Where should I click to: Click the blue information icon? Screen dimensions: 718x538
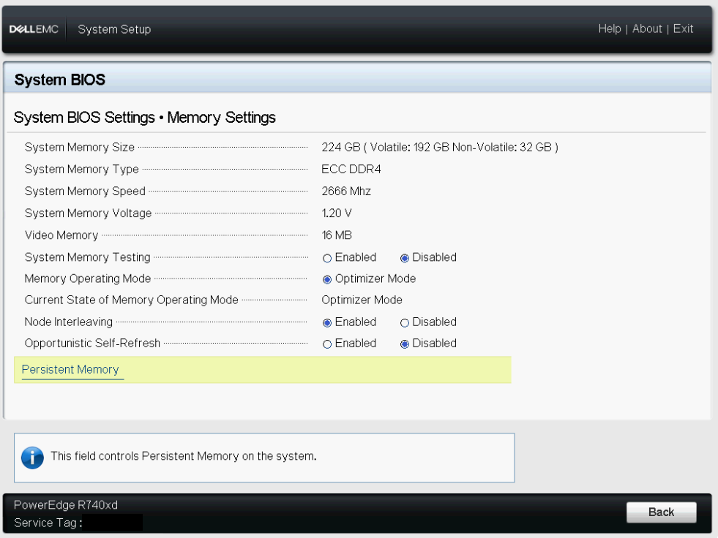point(32,457)
